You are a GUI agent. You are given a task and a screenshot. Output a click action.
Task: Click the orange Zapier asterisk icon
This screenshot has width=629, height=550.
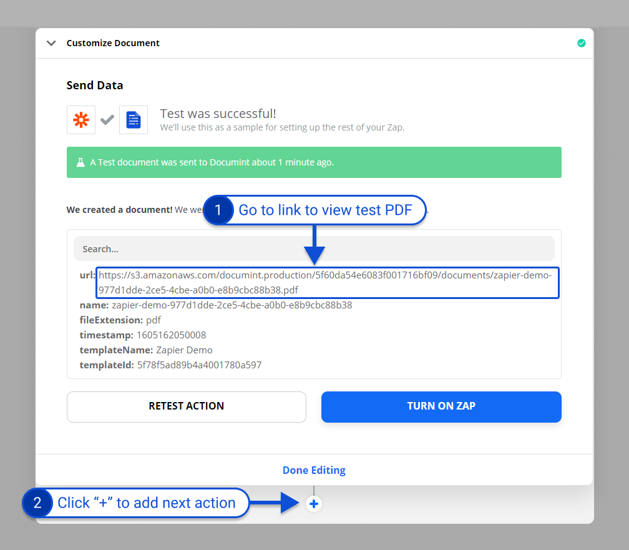pyautogui.click(x=81, y=120)
